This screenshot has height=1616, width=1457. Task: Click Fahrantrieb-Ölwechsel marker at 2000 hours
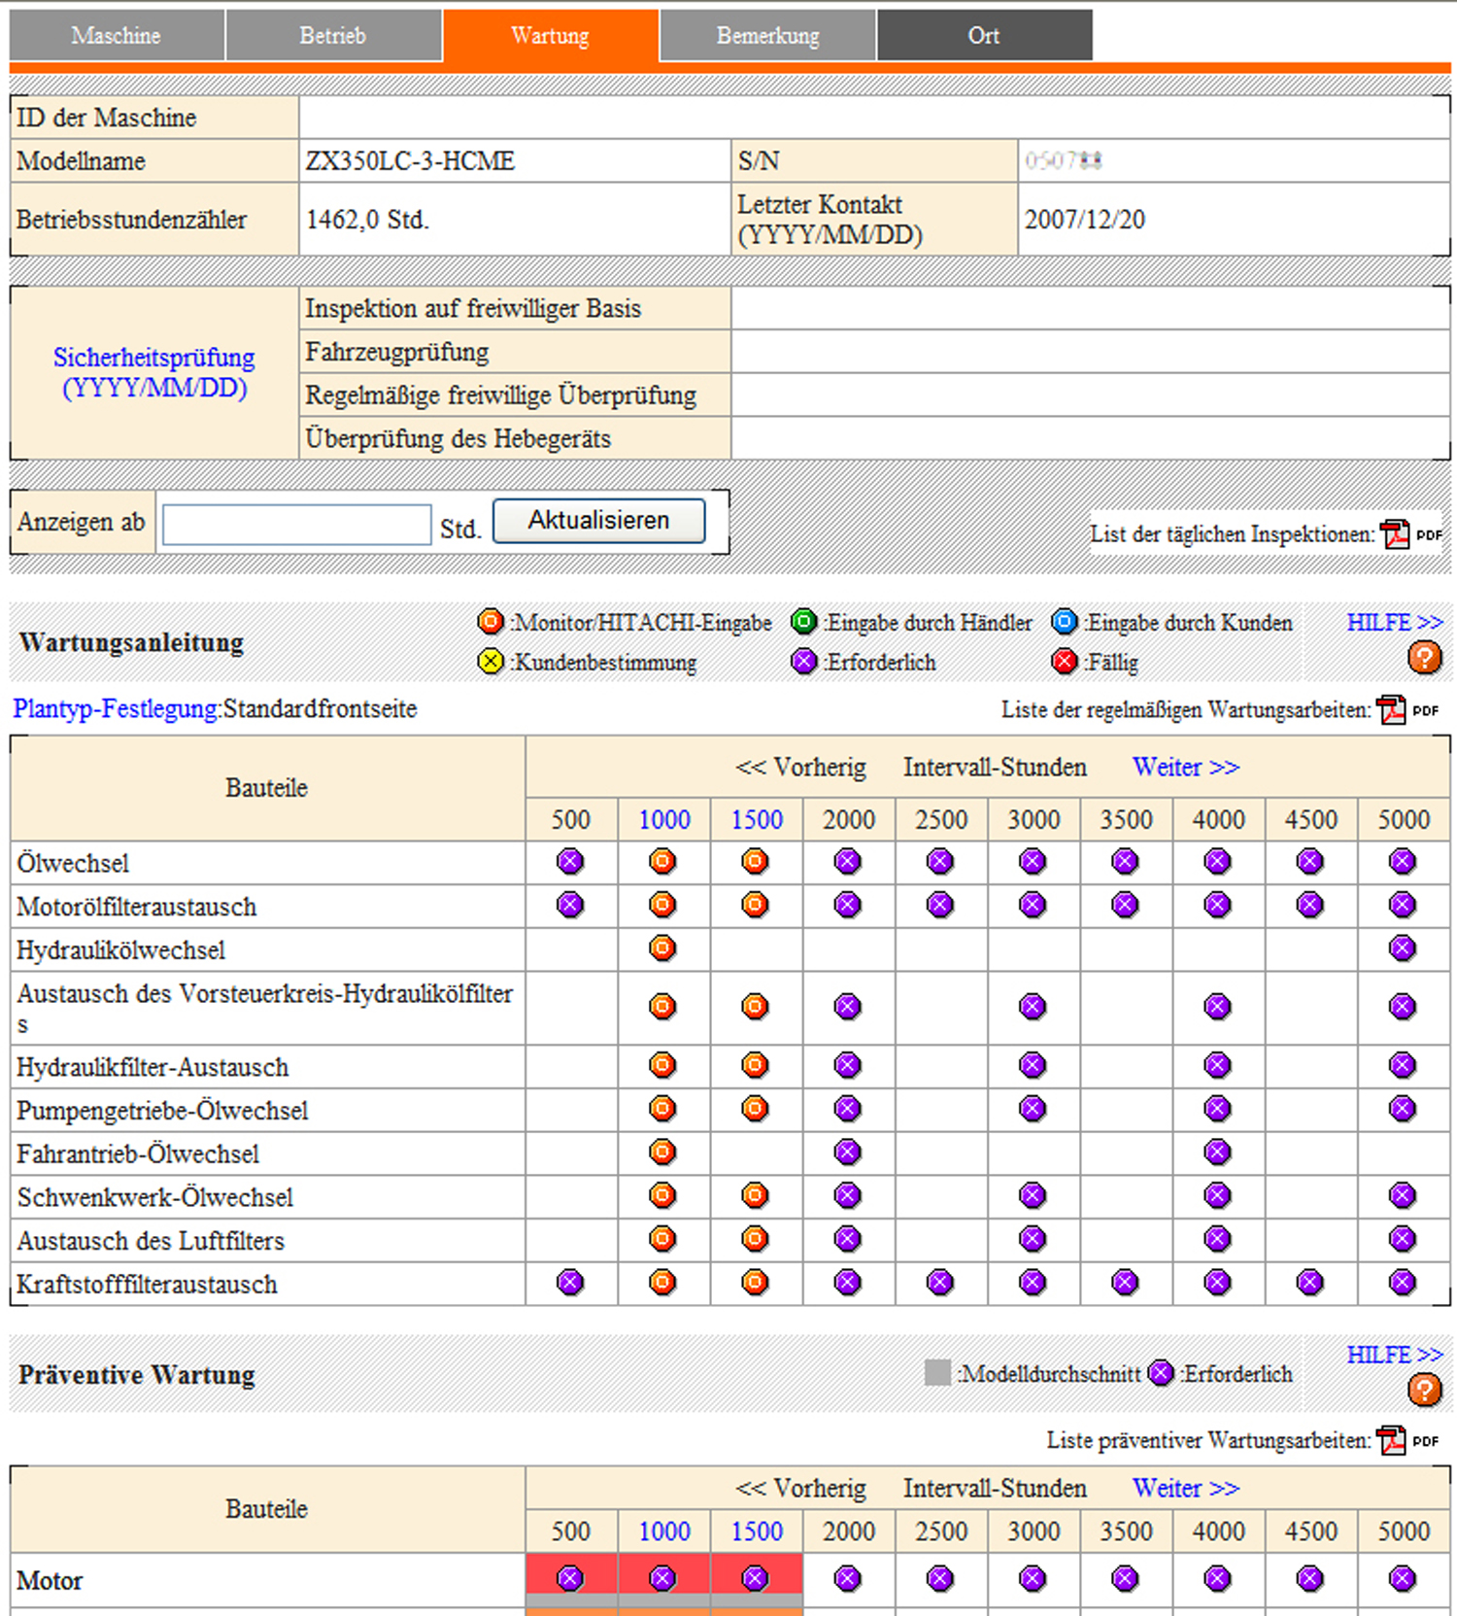848,1152
